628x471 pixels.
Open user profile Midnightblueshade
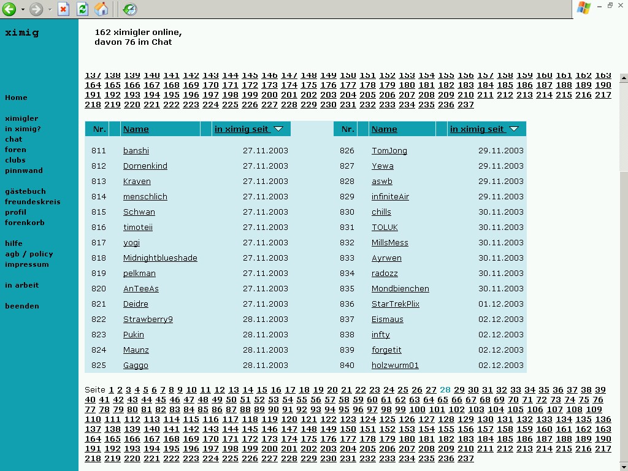tap(160, 258)
